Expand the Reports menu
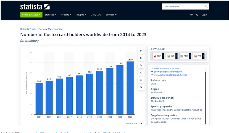 point(66,15)
